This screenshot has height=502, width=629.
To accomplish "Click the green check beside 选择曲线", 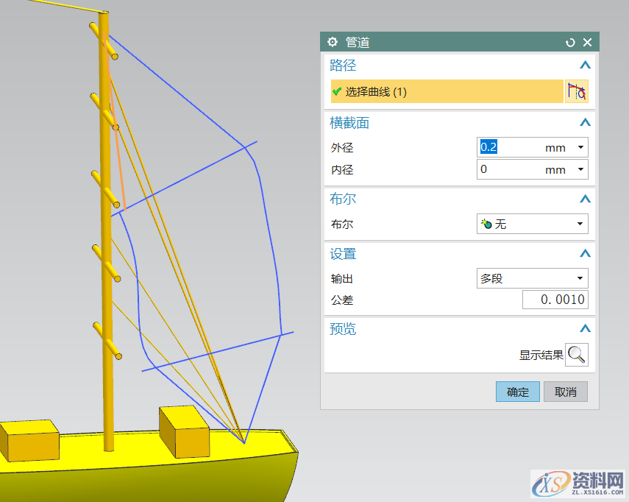I will (x=336, y=91).
